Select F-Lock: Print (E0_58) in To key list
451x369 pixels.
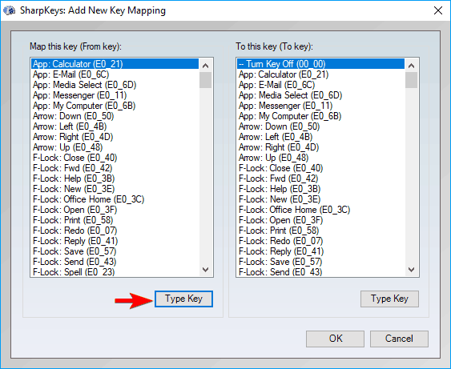[320, 231]
